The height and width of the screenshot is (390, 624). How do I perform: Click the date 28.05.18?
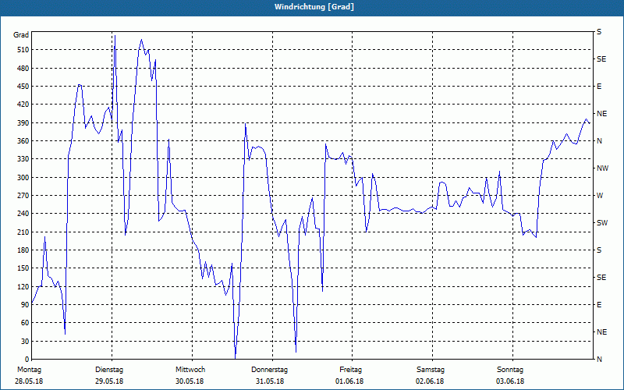pyautogui.click(x=29, y=381)
